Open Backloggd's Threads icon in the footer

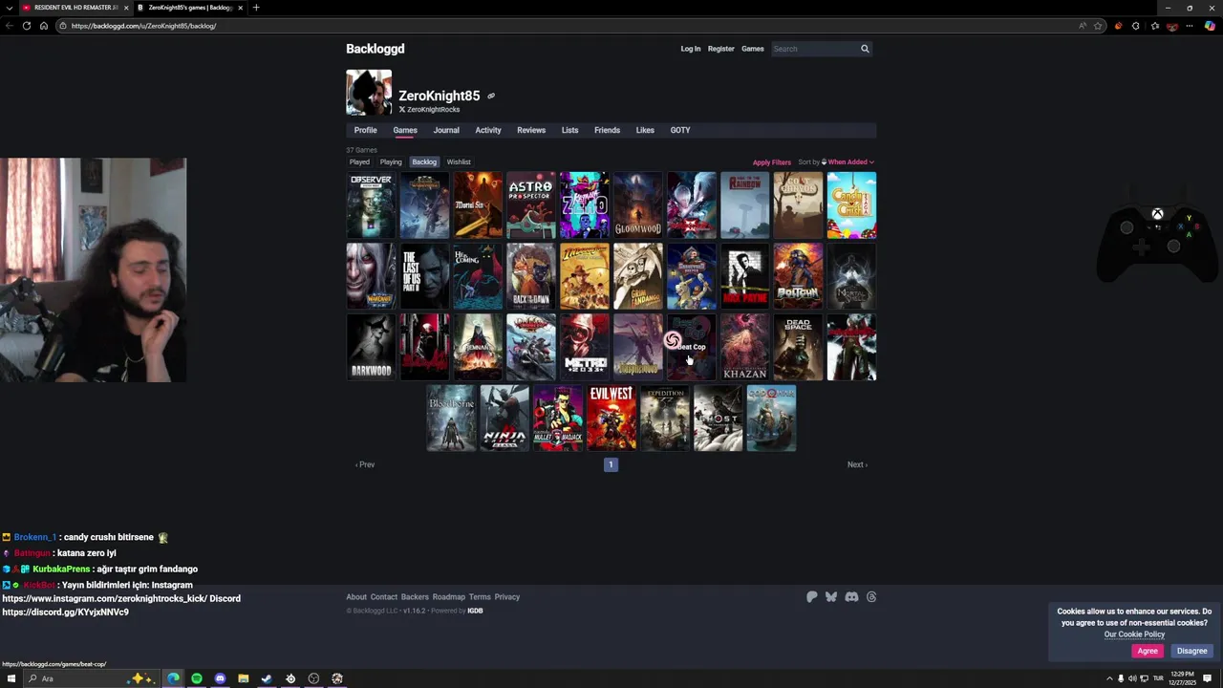tap(871, 597)
